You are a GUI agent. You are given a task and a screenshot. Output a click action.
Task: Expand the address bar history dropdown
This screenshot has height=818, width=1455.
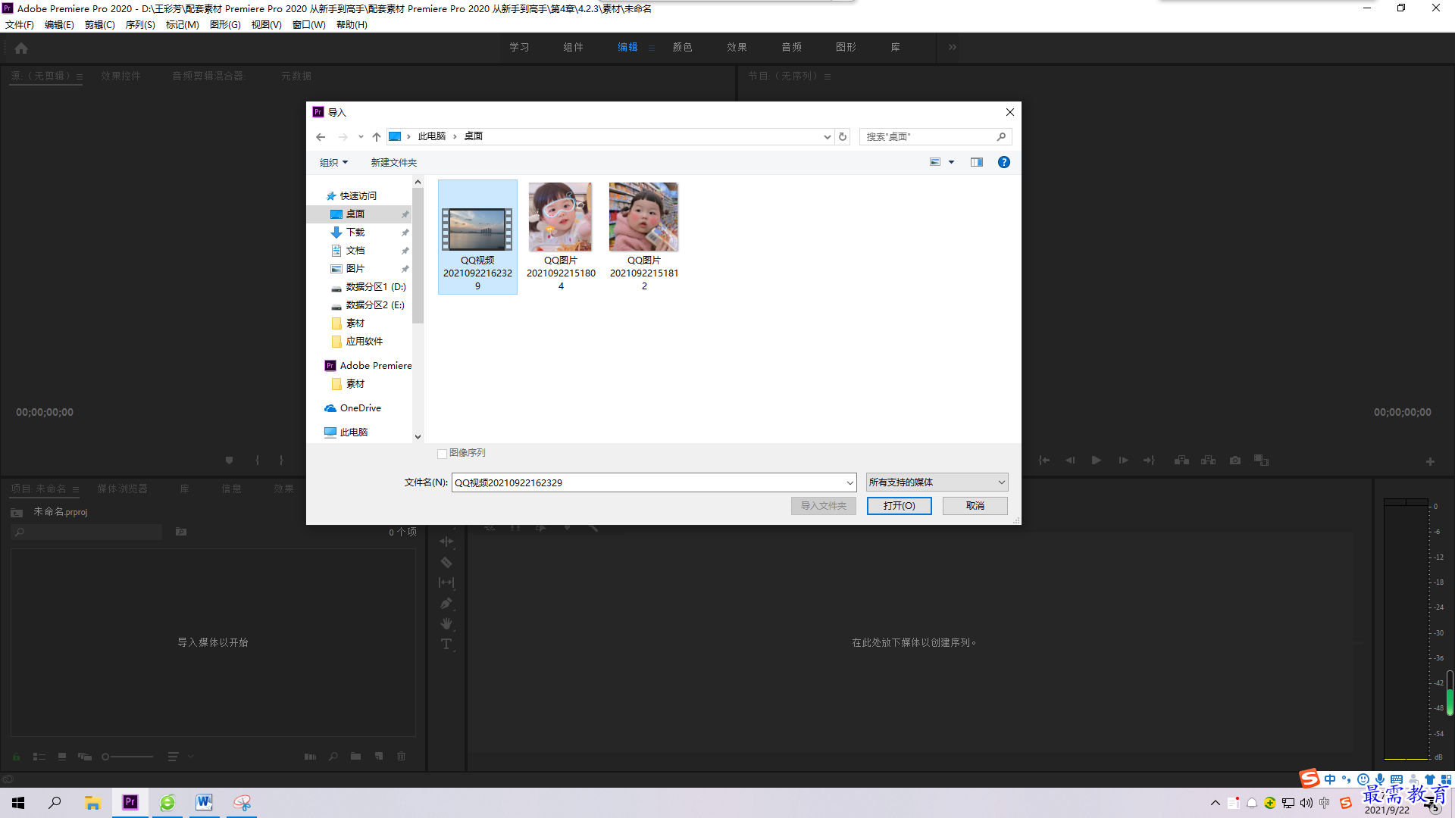coord(827,137)
